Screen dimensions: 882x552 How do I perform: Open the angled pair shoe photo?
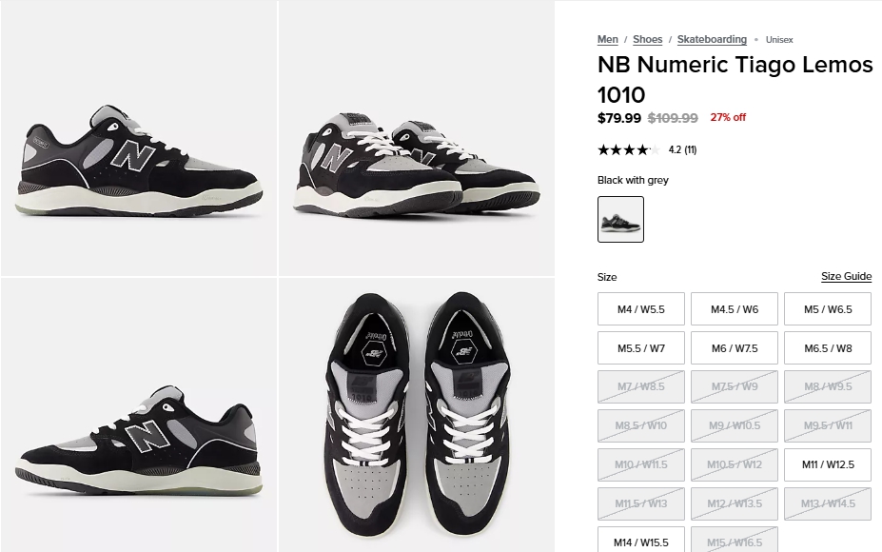pos(416,138)
